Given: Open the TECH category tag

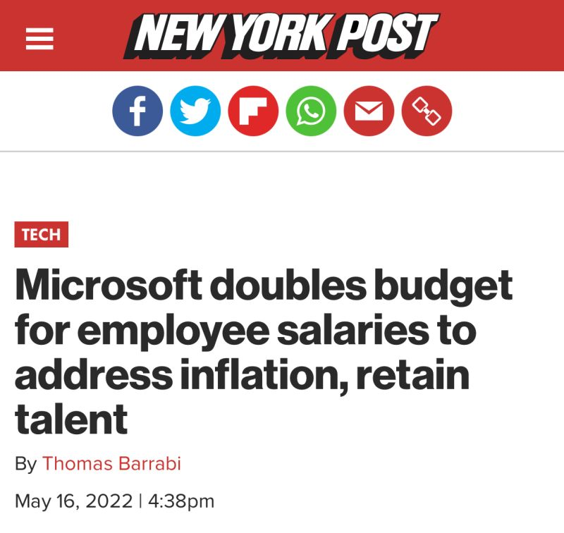Looking at the screenshot, I should [41, 235].
